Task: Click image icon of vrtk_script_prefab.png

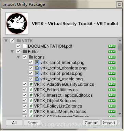Action: click(37, 73)
